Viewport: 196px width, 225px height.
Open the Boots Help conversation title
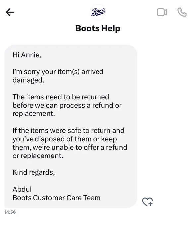[98, 28]
